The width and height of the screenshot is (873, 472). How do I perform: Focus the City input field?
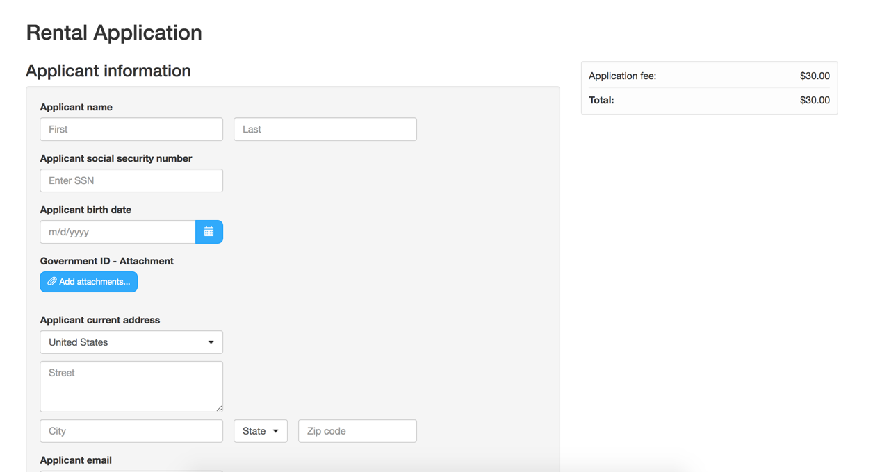(131, 431)
